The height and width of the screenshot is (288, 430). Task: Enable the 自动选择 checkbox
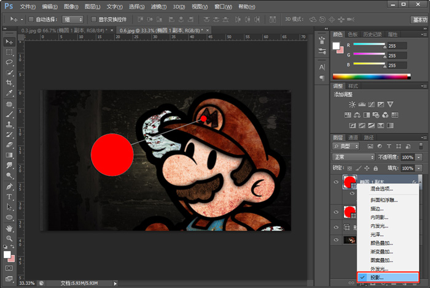click(31, 19)
